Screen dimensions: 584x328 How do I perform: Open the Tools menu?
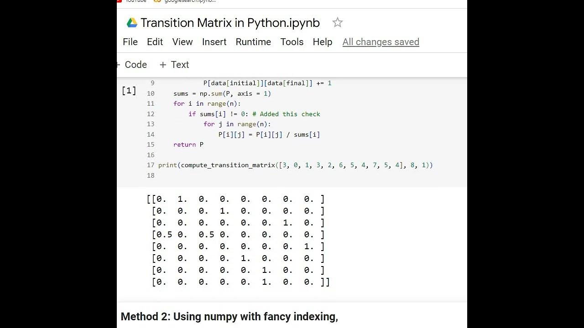pos(292,42)
